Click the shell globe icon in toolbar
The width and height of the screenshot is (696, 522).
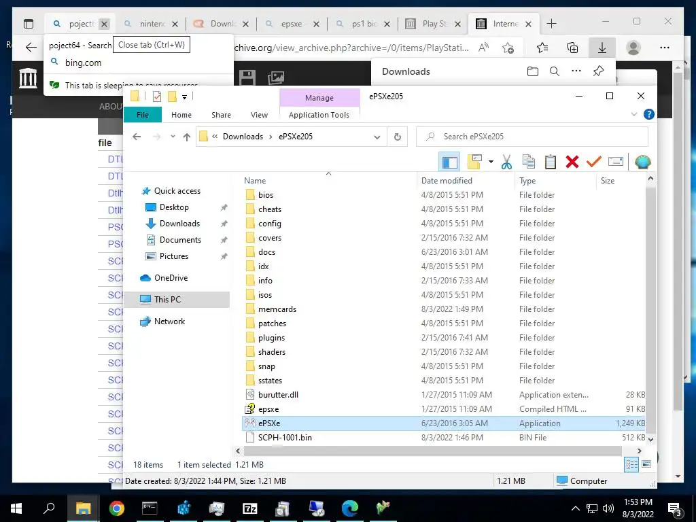[x=642, y=162]
